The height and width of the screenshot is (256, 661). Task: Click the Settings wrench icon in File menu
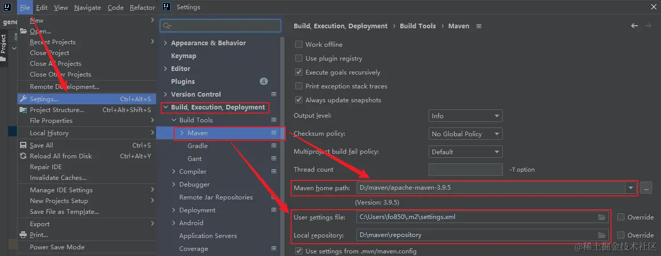point(23,99)
